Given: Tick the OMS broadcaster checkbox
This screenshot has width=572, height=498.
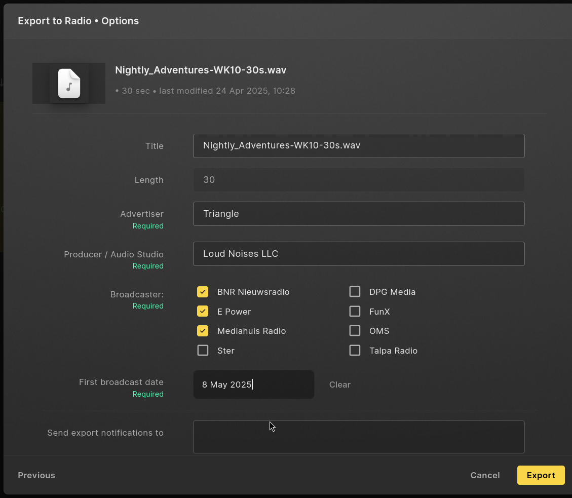Looking at the screenshot, I should [x=355, y=331].
